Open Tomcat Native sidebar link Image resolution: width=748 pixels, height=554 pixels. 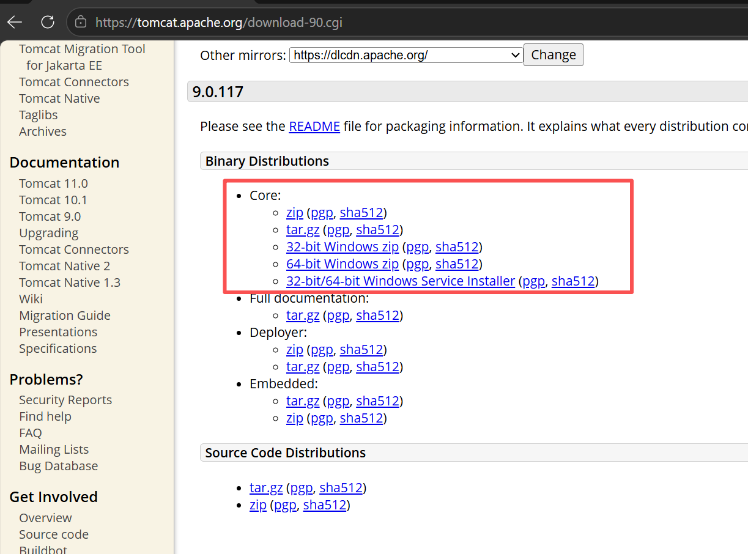coord(59,98)
